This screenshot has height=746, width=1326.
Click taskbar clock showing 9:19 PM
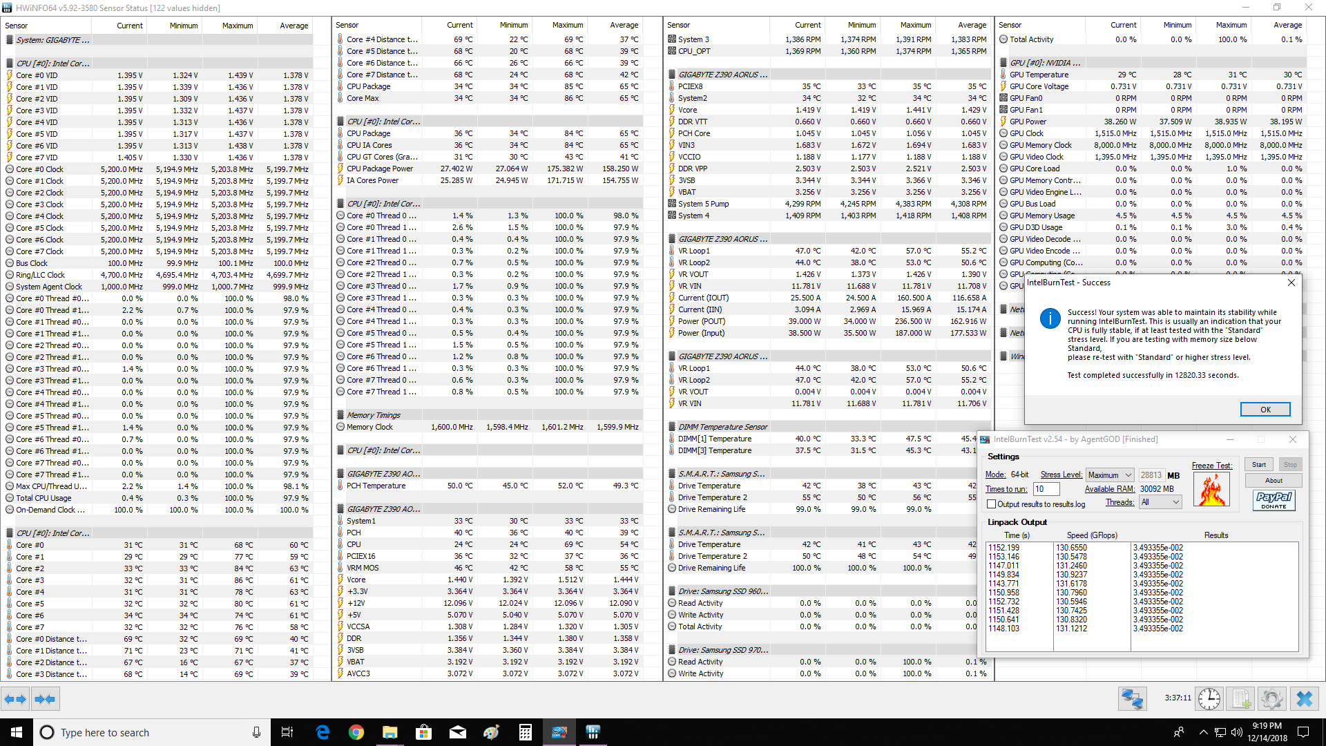(x=1267, y=732)
